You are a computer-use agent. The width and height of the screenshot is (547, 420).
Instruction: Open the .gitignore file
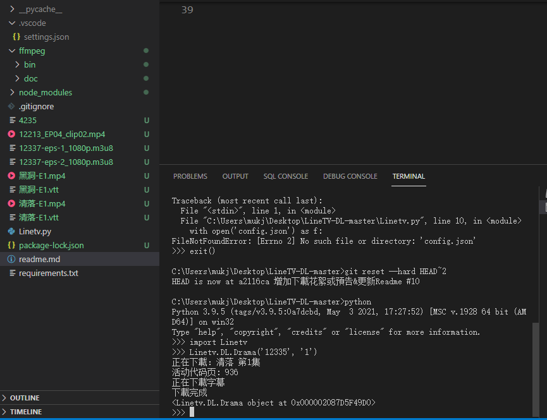coord(36,106)
